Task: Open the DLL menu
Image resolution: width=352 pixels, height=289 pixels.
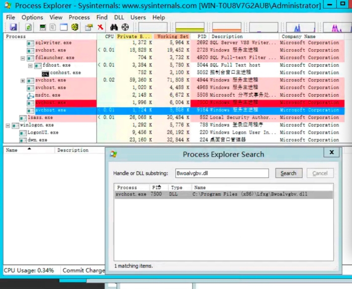Action: pyautogui.click(x=119, y=17)
